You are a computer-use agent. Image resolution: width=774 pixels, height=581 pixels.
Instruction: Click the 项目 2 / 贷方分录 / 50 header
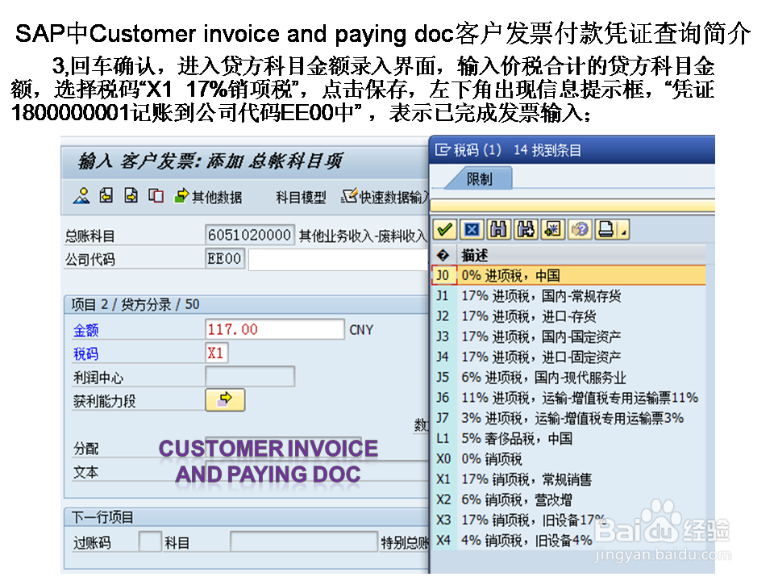135,304
